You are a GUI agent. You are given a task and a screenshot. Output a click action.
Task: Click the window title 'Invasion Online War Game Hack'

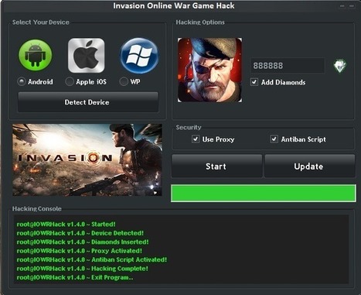[174, 5]
